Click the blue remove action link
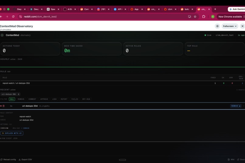Image resolution: width=245 pixels, height=163 pixels. (26, 128)
